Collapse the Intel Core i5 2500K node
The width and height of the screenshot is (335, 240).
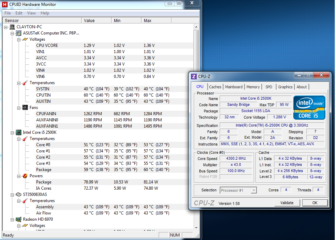(12, 133)
